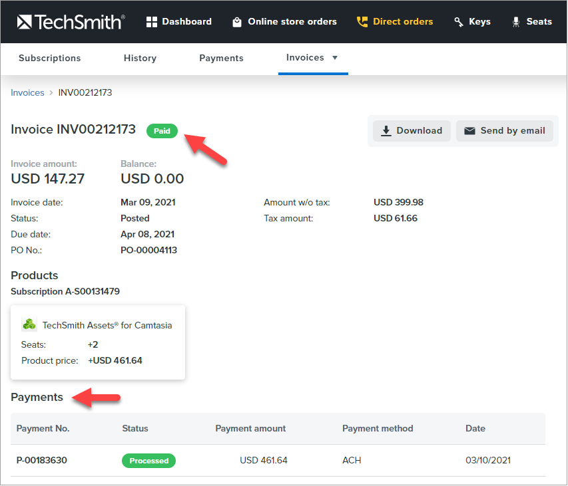This screenshot has height=486, width=568.
Task: Click the Seats chair icon
Action: coord(516,22)
